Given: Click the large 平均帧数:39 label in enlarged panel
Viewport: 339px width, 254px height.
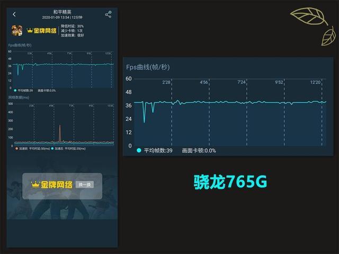Looking at the screenshot, I should pyautogui.click(x=158, y=150).
